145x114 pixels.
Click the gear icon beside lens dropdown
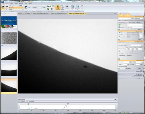pyautogui.click(x=45, y=8)
